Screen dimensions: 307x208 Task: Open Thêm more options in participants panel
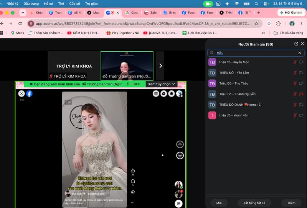pyautogui.click(x=291, y=203)
